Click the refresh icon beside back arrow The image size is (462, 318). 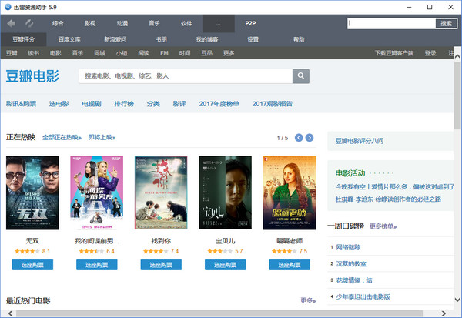click(28, 24)
